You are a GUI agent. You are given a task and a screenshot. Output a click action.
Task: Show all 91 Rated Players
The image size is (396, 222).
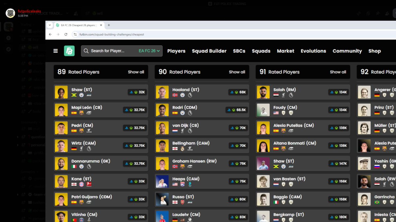point(338,72)
